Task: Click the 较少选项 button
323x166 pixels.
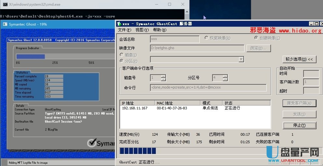Action: (x=299, y=59)
